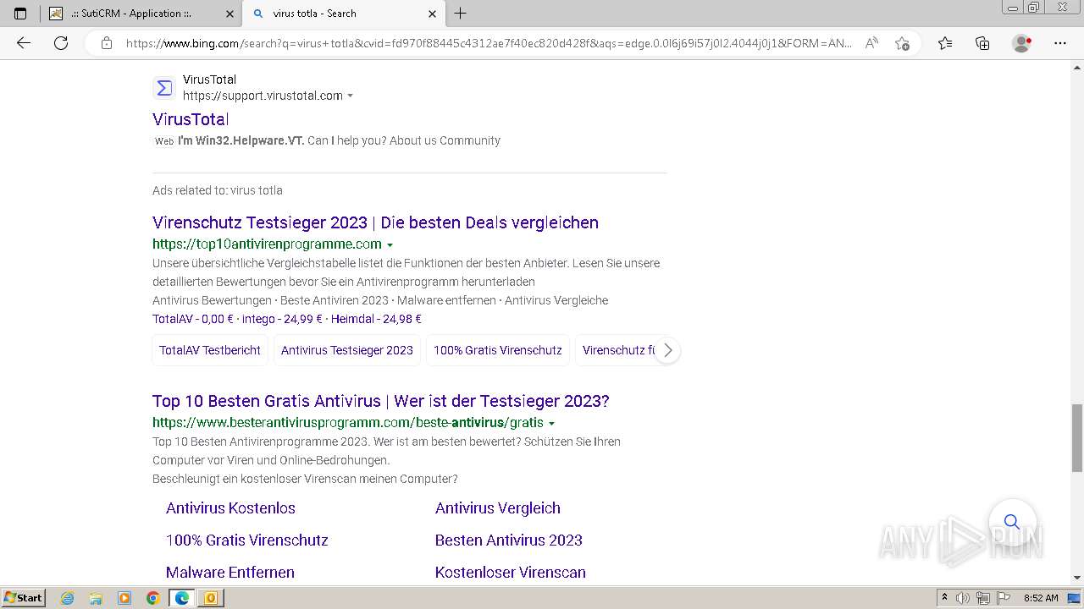The image size is (1084, 609).
Task: Click the floating search magnifier button
Action: click(1012, 521)
